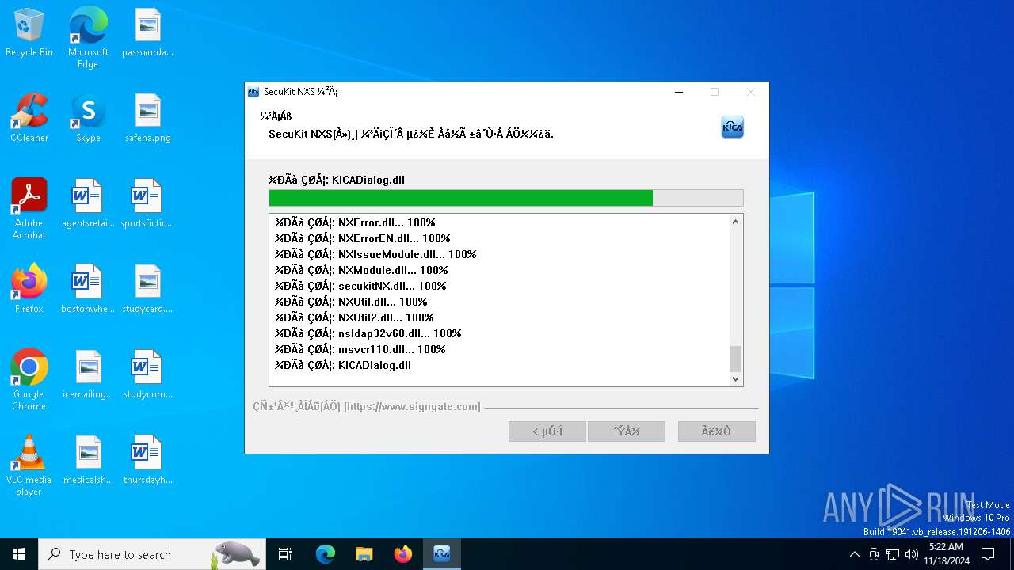The image size is (1014, 570).
Task: Open the Recycle Bin desktop icon
Action: [x=29, y=33]
